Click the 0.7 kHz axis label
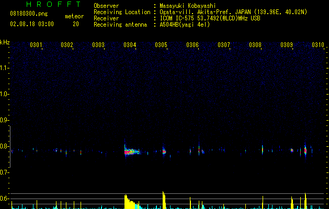 tap(5, 172)
